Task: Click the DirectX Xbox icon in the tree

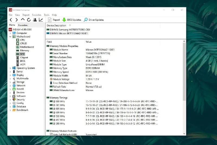Action: (x=14, y=89)
